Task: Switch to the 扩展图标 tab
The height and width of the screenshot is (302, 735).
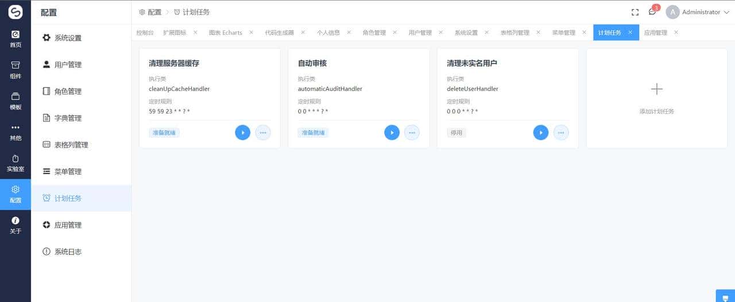Action: point(175,33)
